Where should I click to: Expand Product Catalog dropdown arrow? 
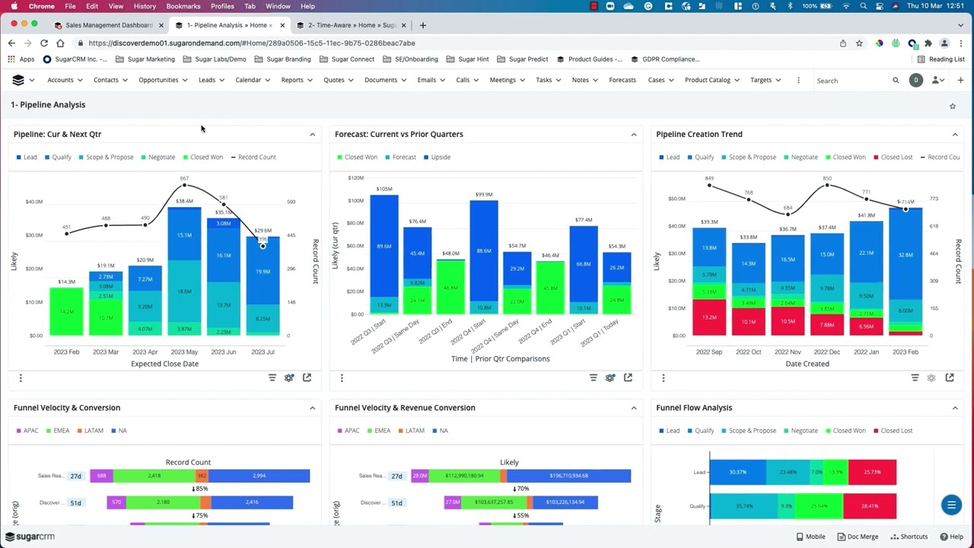tap(737, 80)
